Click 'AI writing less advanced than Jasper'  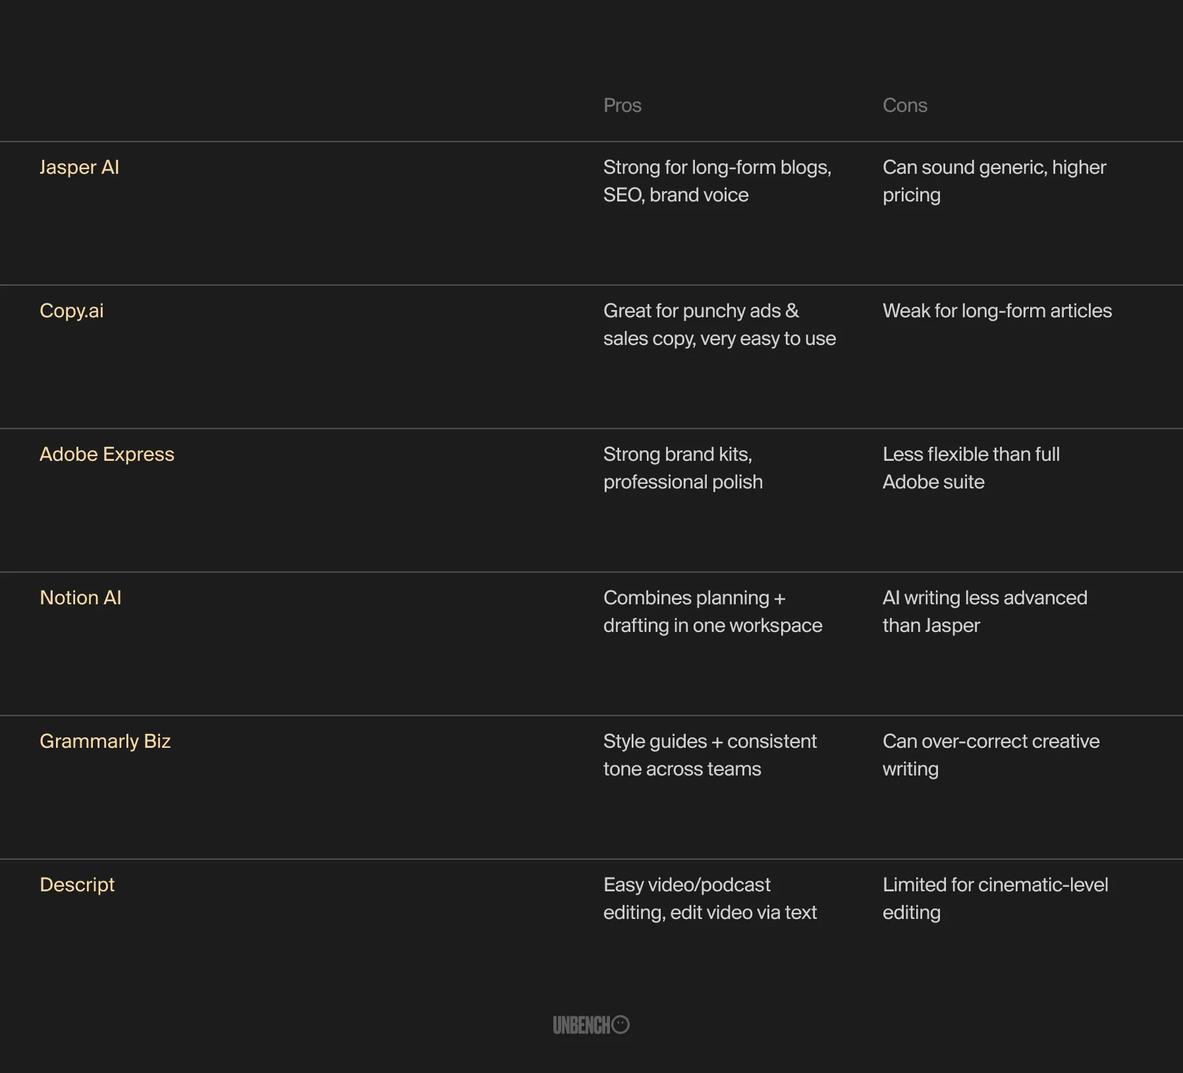985,612
